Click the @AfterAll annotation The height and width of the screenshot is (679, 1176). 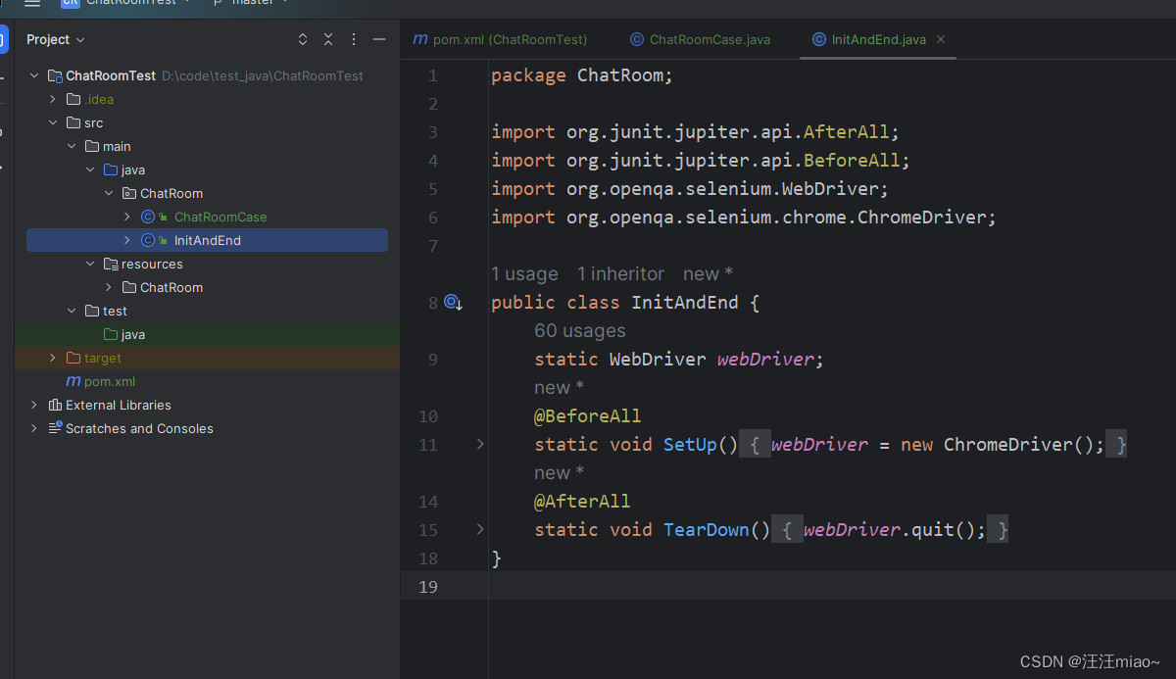[x=582, y=502]
